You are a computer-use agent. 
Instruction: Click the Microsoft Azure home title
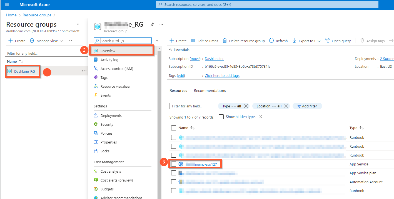tap(34, 5)
